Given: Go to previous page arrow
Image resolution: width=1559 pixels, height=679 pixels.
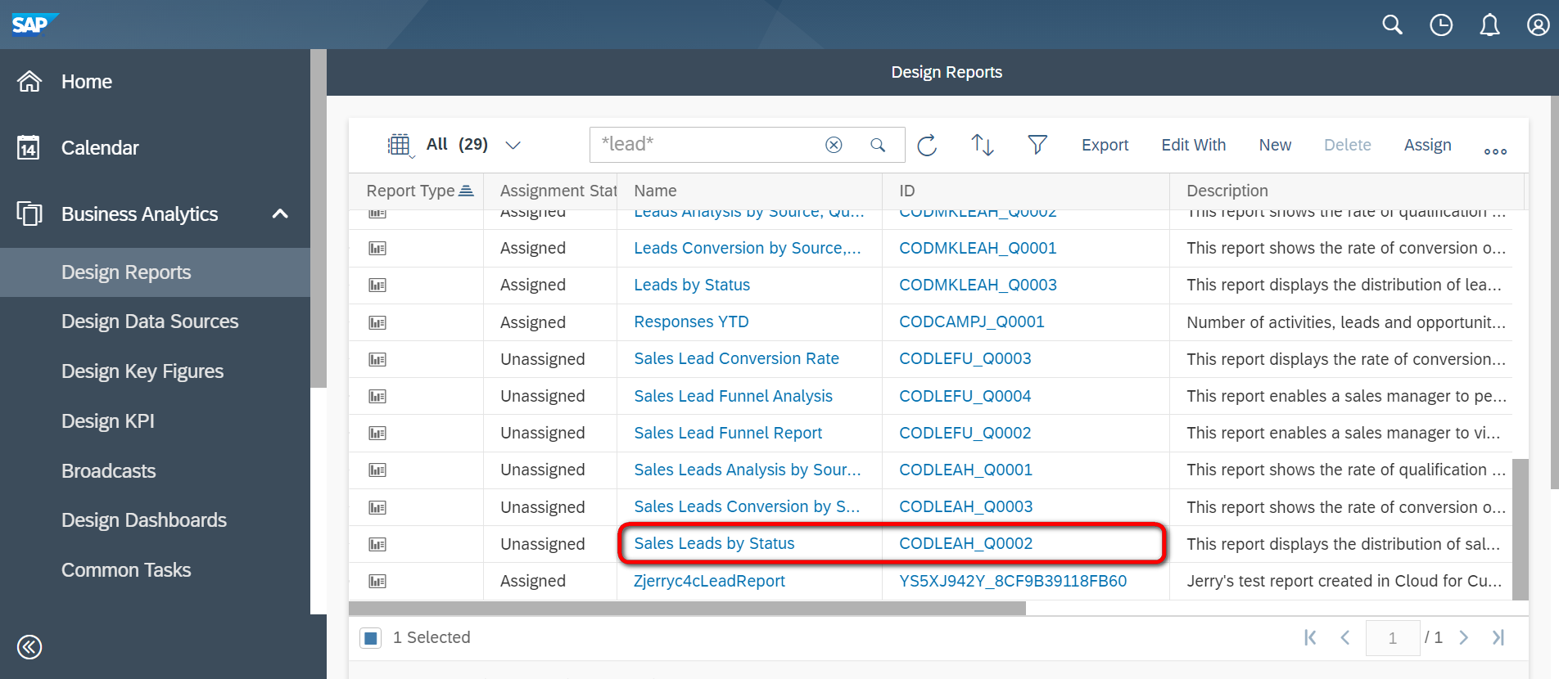Looking at the screenshot, I should click(1345, 637).
